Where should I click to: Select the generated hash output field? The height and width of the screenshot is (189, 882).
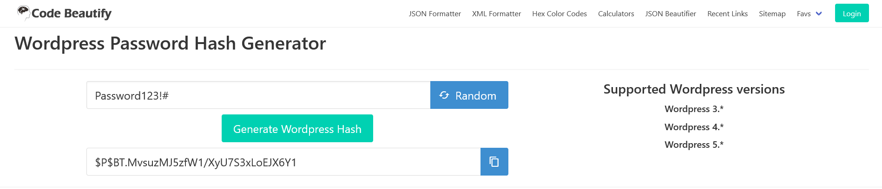pos(283,162)
